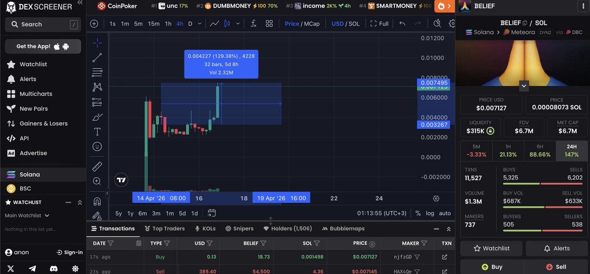The image size is (590, 274).
Task: Click the Alerts bell button in the token panel
Action: tap(556, 248)
